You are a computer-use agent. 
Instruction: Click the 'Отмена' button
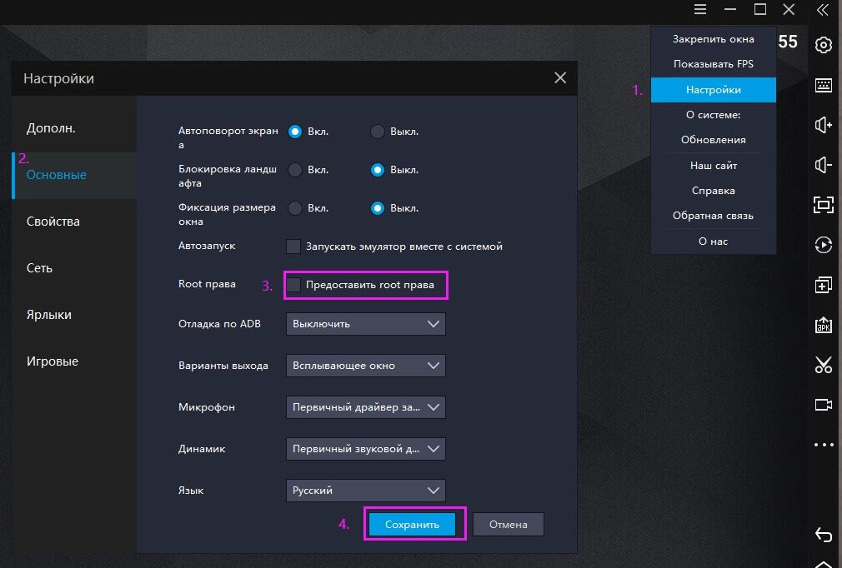point(508,525)
